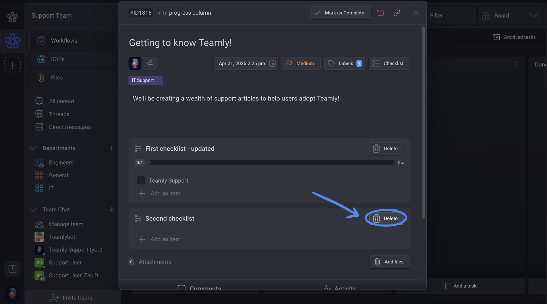
Task: Open Workflows in the sidebar
Action: [73, 41]
